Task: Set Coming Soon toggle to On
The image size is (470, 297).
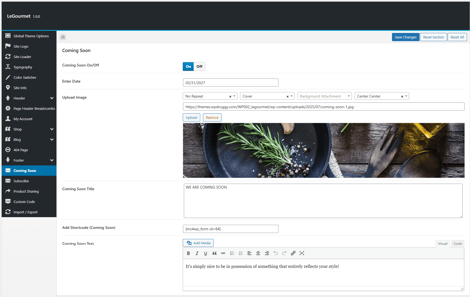Action: [188, 66]
